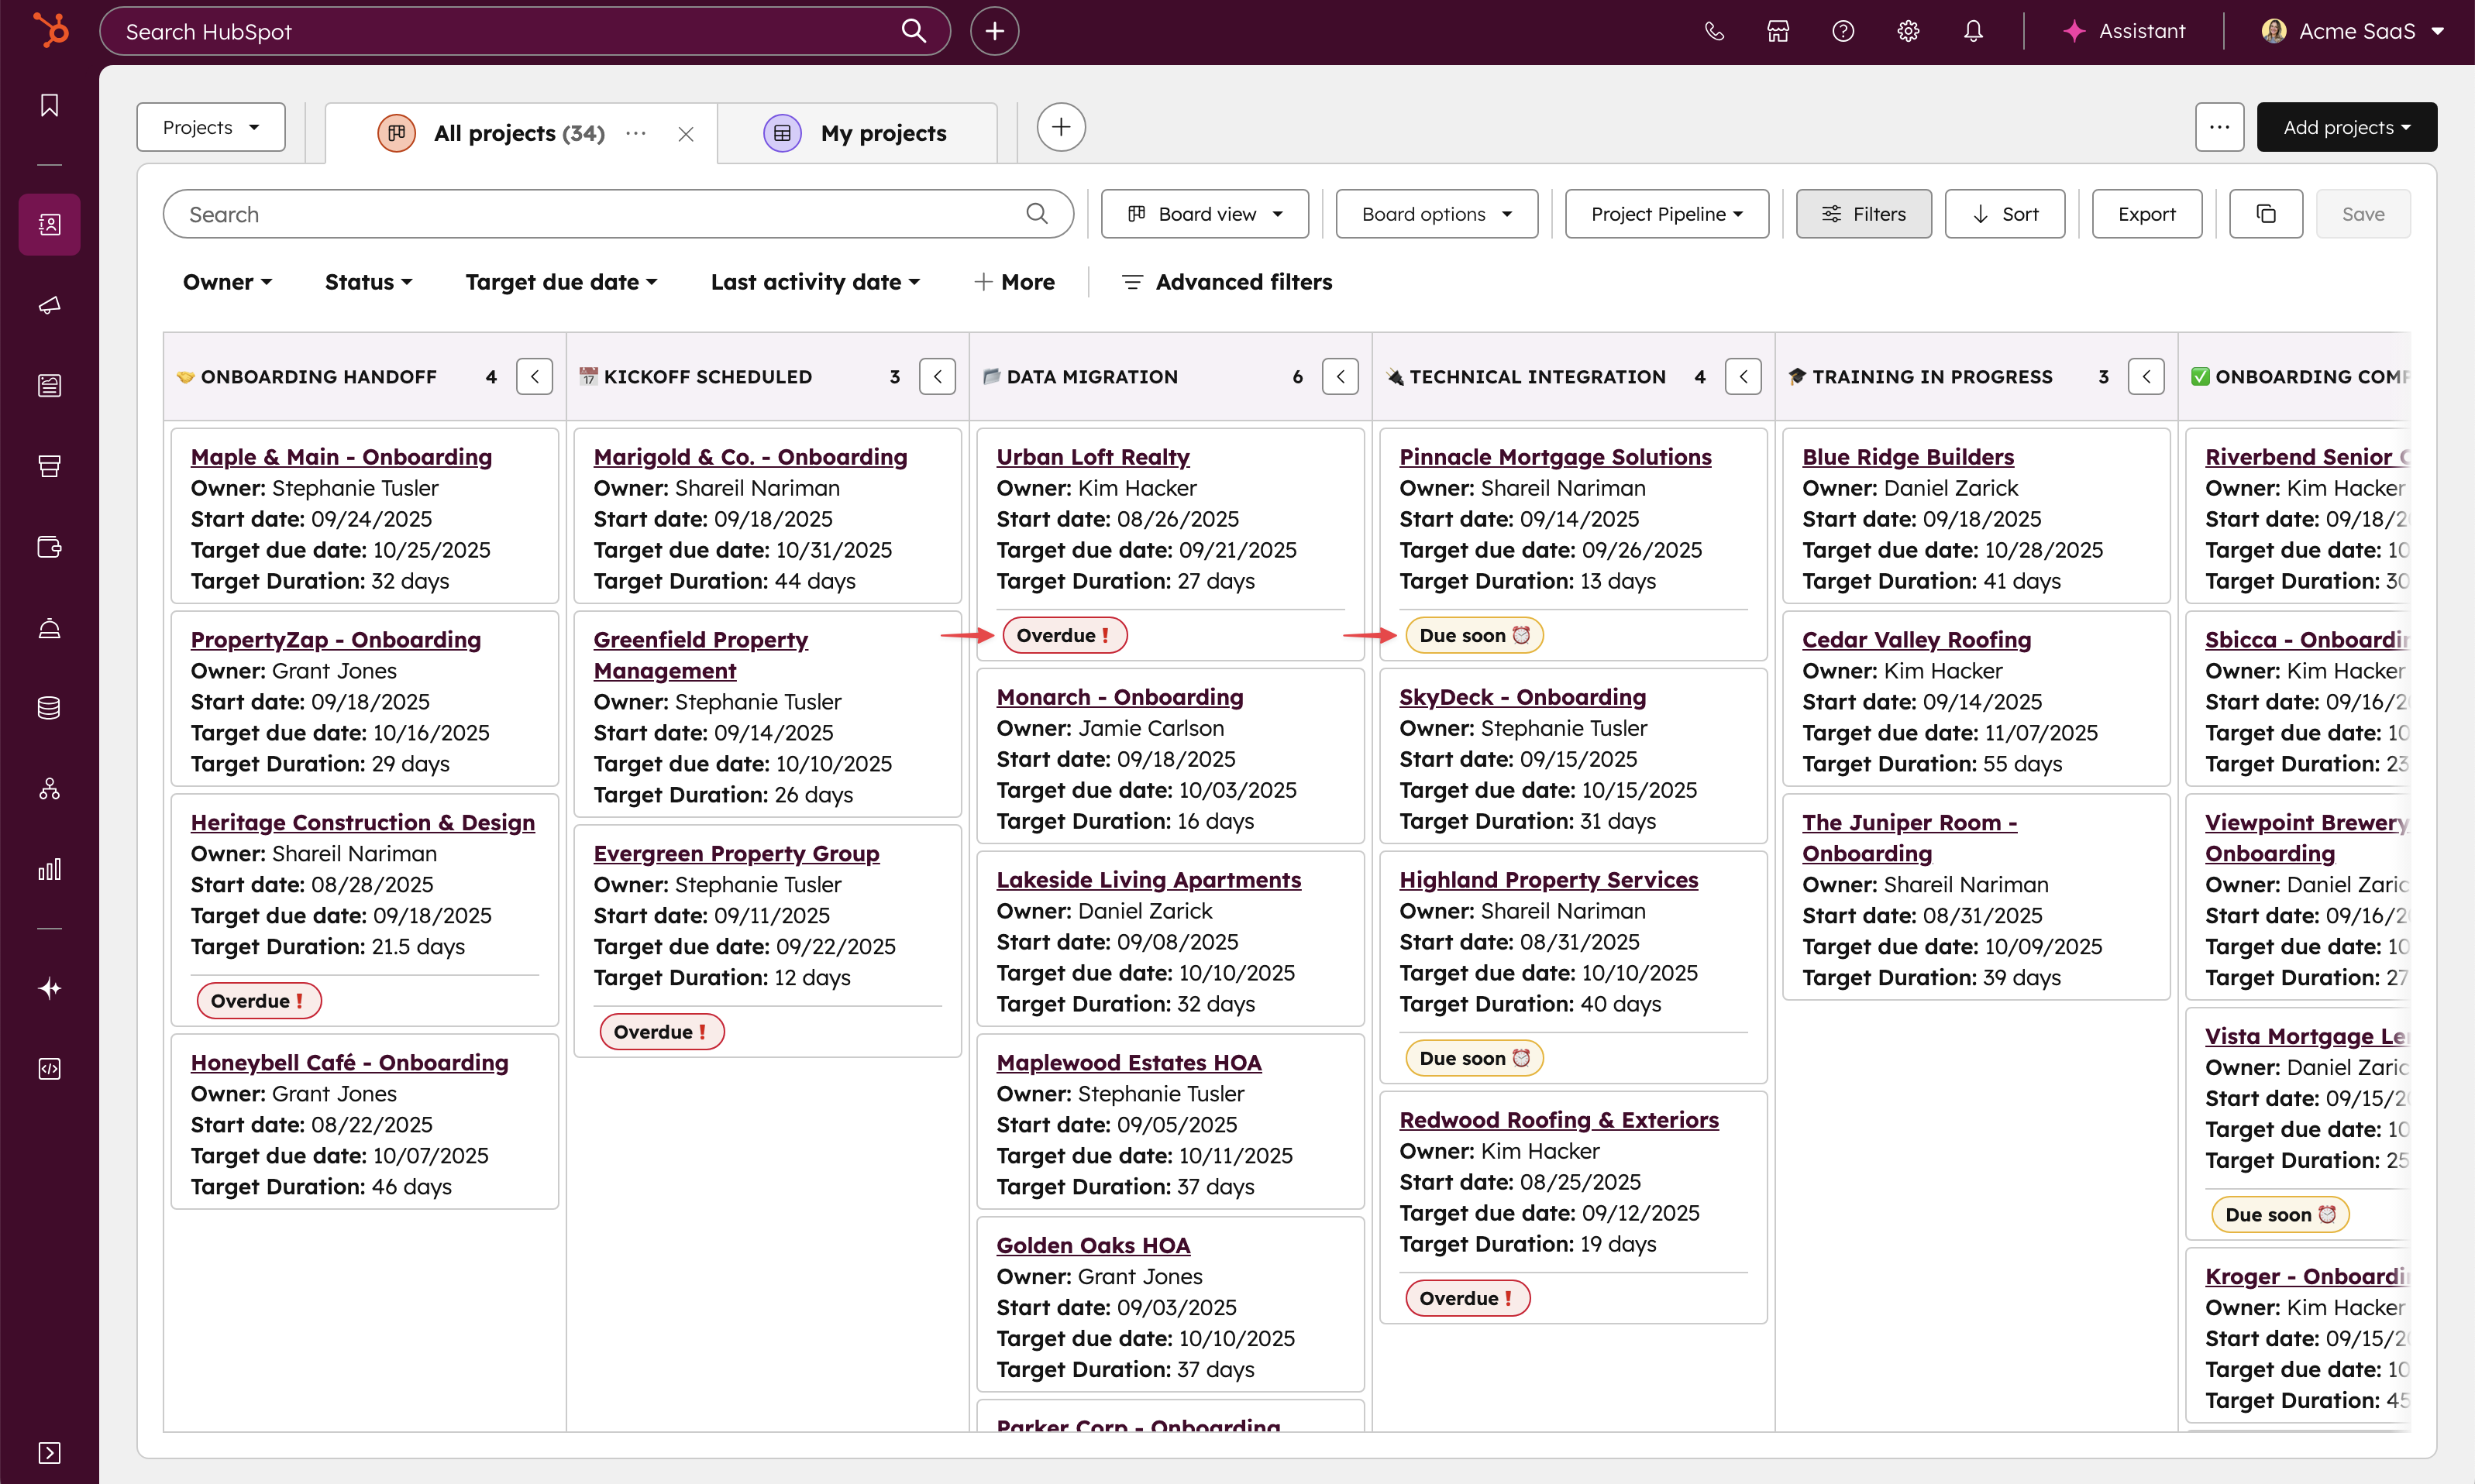
Task: Open the Urban Loft Realty project link
Action: (x=1093, y=457)
